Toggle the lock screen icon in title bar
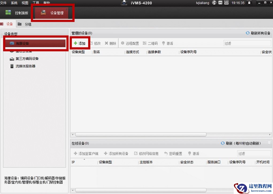The image size is (273, 194). pos(249,3)
